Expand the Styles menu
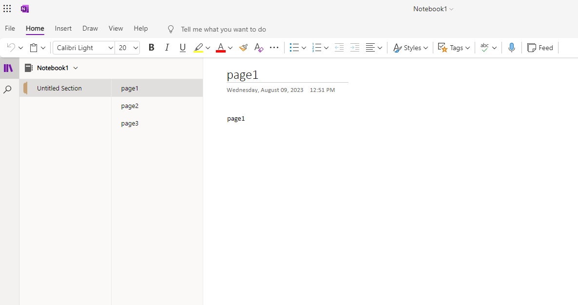This screenshot has width=578, height=305. 410,47
